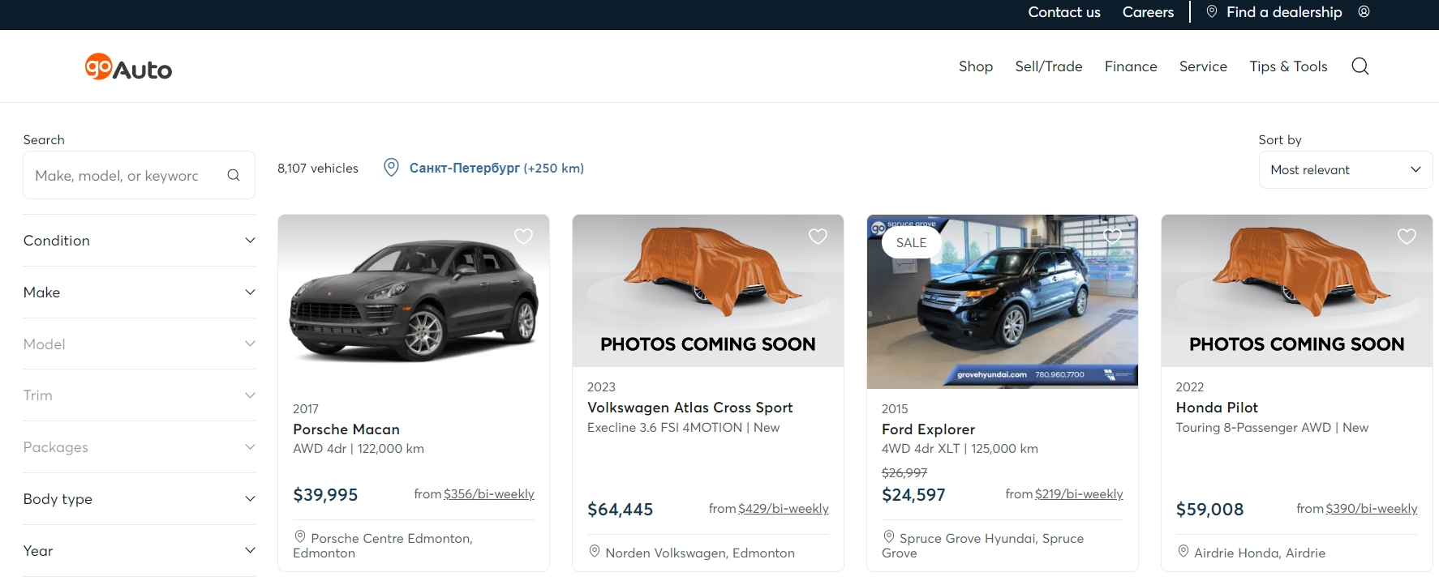Screen dimensions: 1439x585
Task: Open the Shop menu
Action: [x=976, y=66]
